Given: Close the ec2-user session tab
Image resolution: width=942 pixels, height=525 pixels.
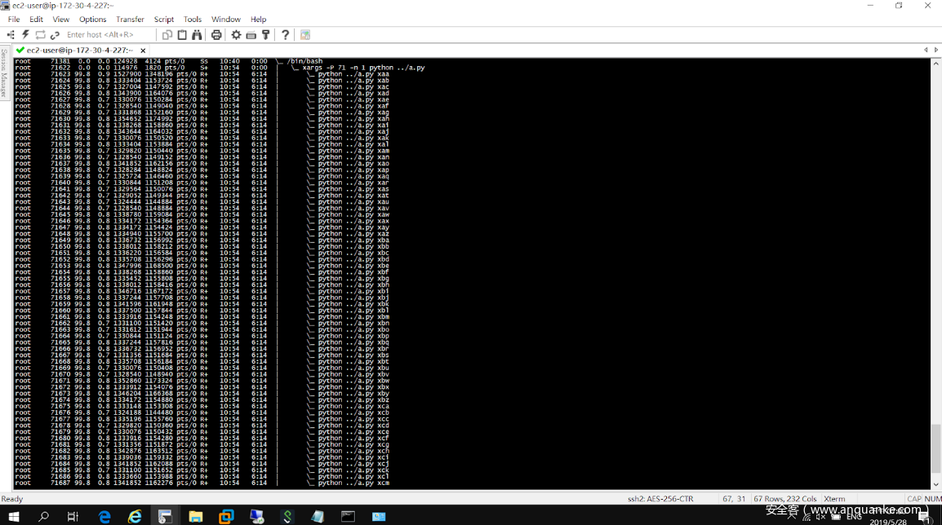Looking at the screenshot, I should click(143, 51).
